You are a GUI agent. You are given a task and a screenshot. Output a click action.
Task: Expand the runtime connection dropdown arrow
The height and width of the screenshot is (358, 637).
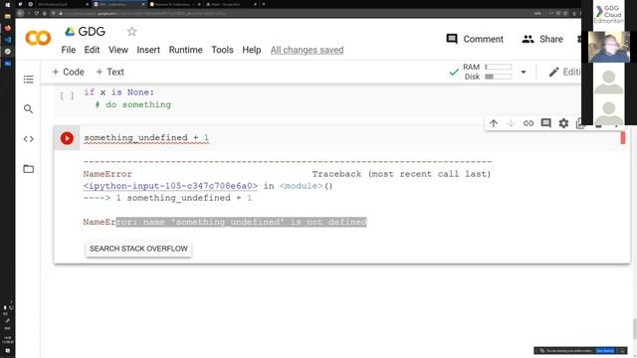coord(524,73)
